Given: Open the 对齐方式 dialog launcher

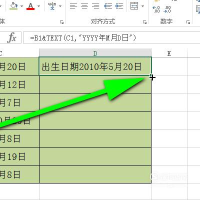Looking at the screenshot, I should coord(144,22).
